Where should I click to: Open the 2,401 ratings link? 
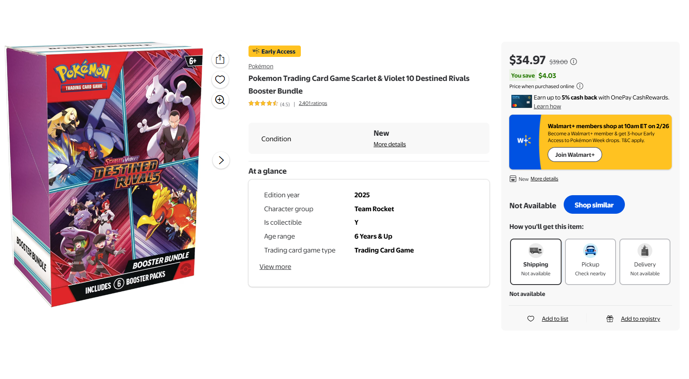point(313,103)
